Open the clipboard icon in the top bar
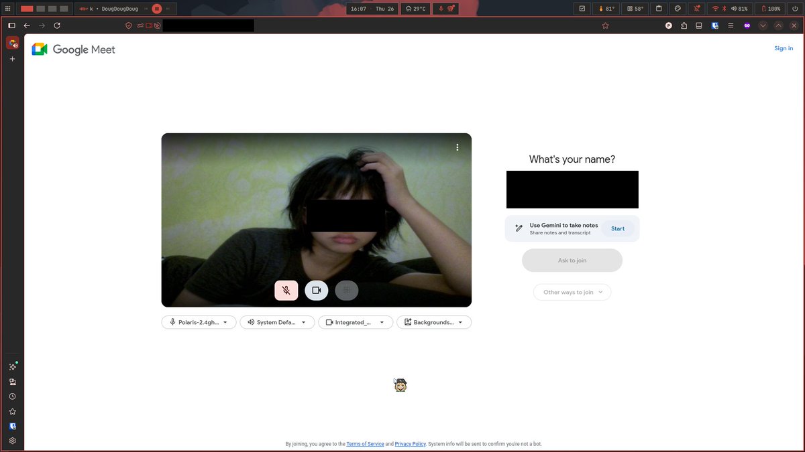This screenshot has height=452, width=805. 659,9
